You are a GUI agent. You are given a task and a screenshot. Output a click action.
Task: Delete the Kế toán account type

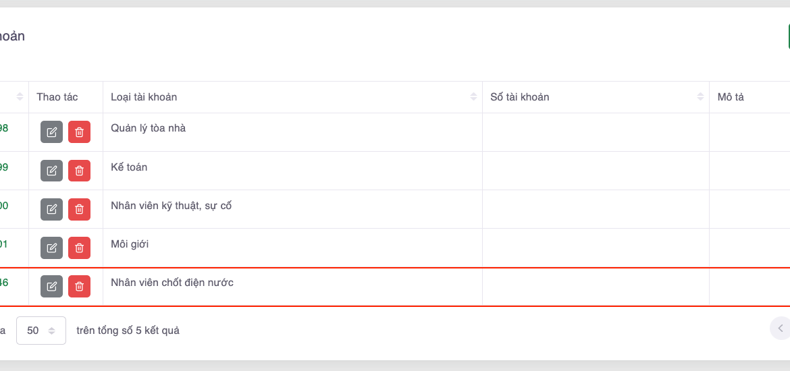click(x=79, y=171)
